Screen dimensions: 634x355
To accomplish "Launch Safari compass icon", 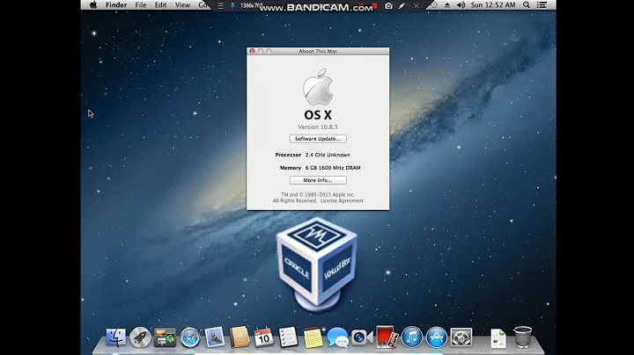I will (190, 337).
